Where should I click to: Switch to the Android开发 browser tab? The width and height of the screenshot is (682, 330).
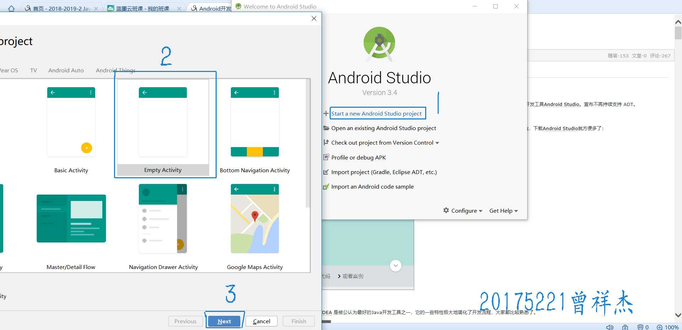click(x=211, y=9)
